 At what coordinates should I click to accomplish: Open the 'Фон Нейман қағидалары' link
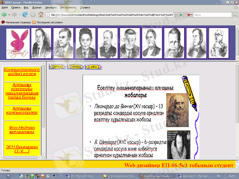click(22, 129)
